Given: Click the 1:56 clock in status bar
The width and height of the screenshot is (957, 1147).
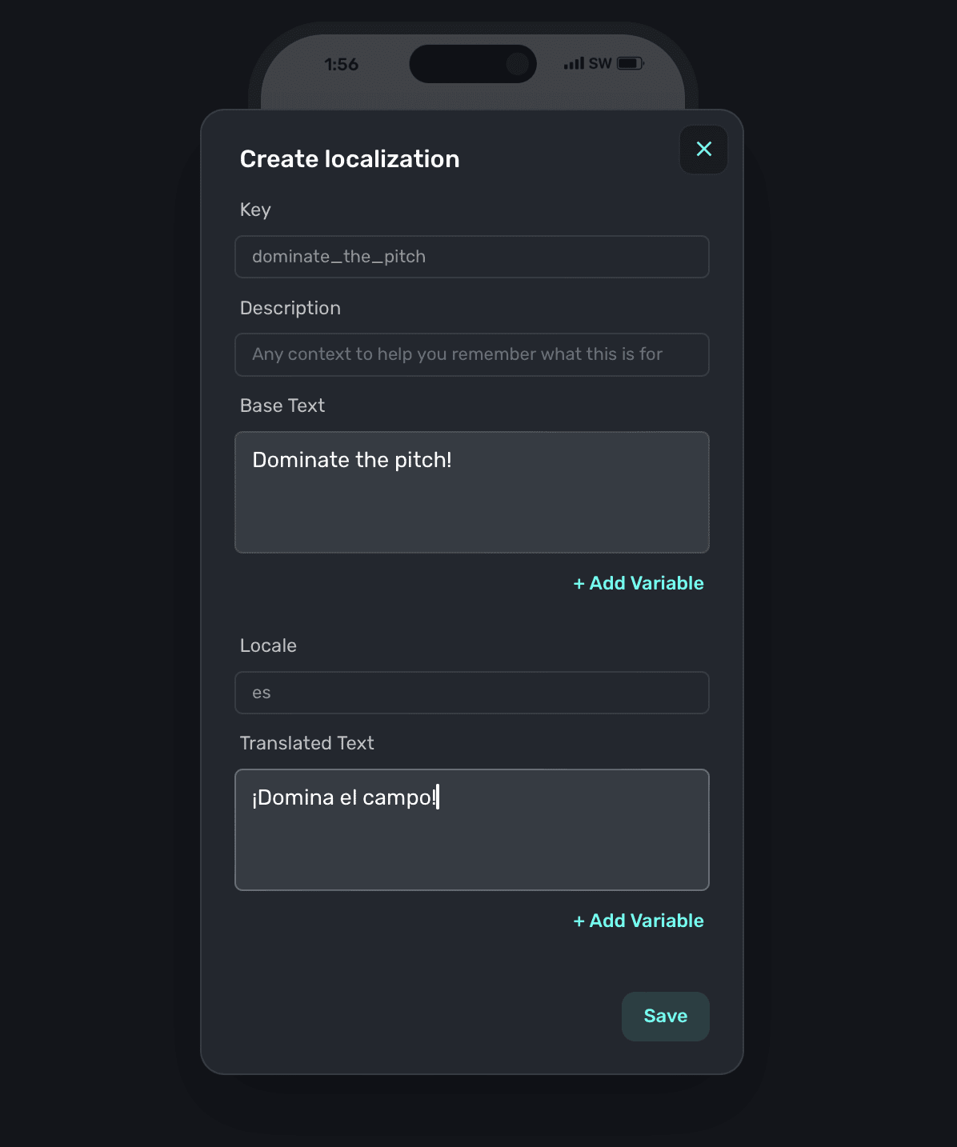Looking at the screenshot, I should coord(342,64).
